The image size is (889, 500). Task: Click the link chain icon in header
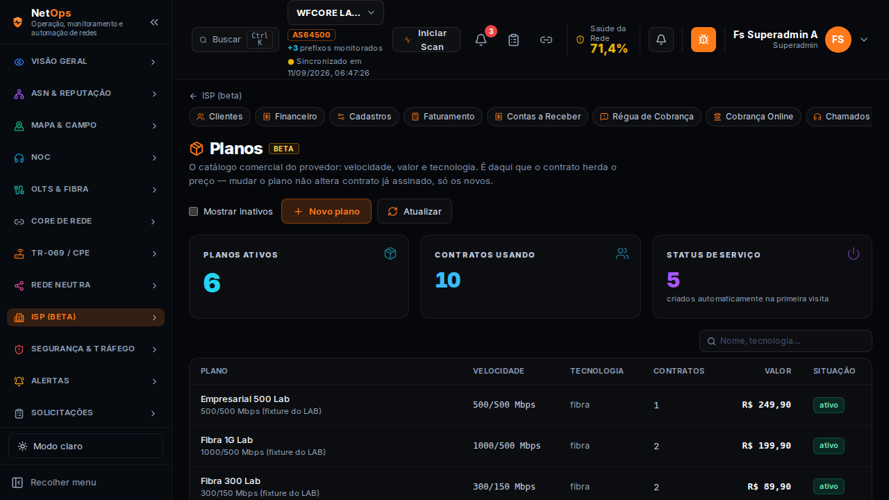(x=546, y=40)
